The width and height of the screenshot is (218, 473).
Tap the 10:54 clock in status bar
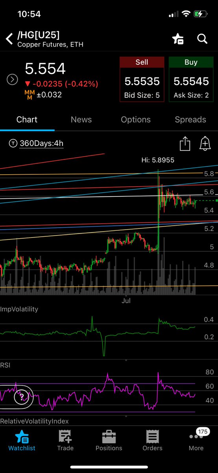pos(29,14)
